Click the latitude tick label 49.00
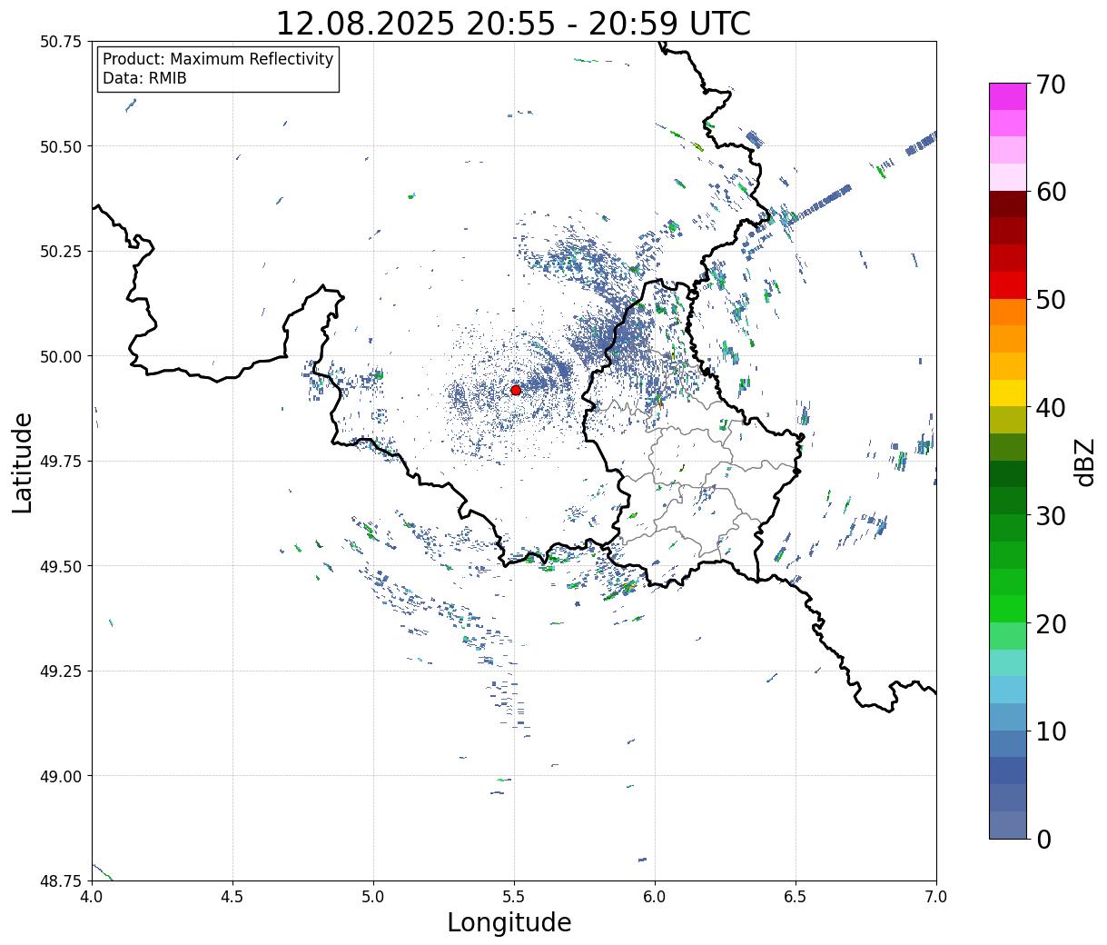The height and width of the screenshot is (945, 1107). click(x=61, y=776)
